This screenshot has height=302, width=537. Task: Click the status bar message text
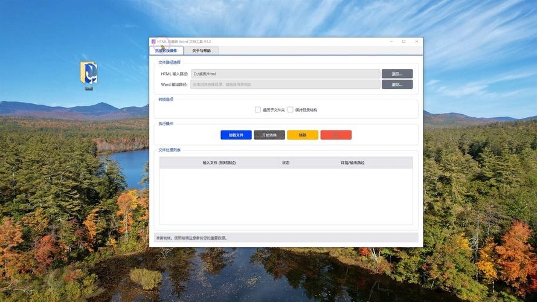coord(191,237)
